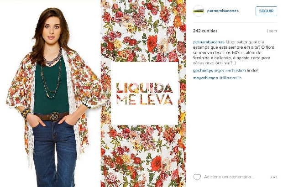This screenshot has height=187, width=283.
Task: Open the mention next to mayathiesen's comment
Action: click(x=231, y=78)
